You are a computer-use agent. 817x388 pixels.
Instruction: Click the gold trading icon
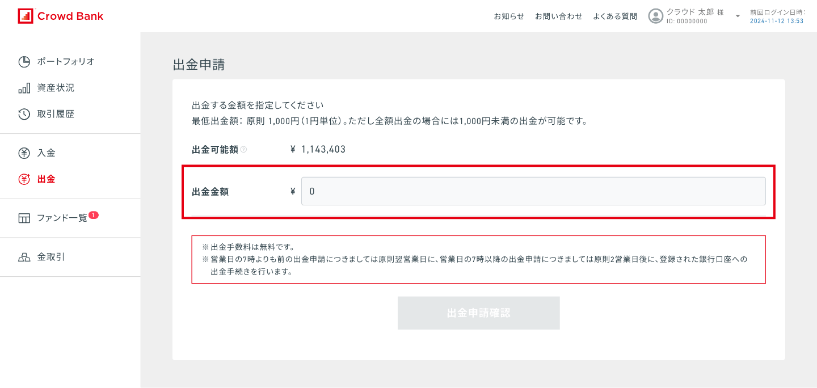(x=24, y=257)
